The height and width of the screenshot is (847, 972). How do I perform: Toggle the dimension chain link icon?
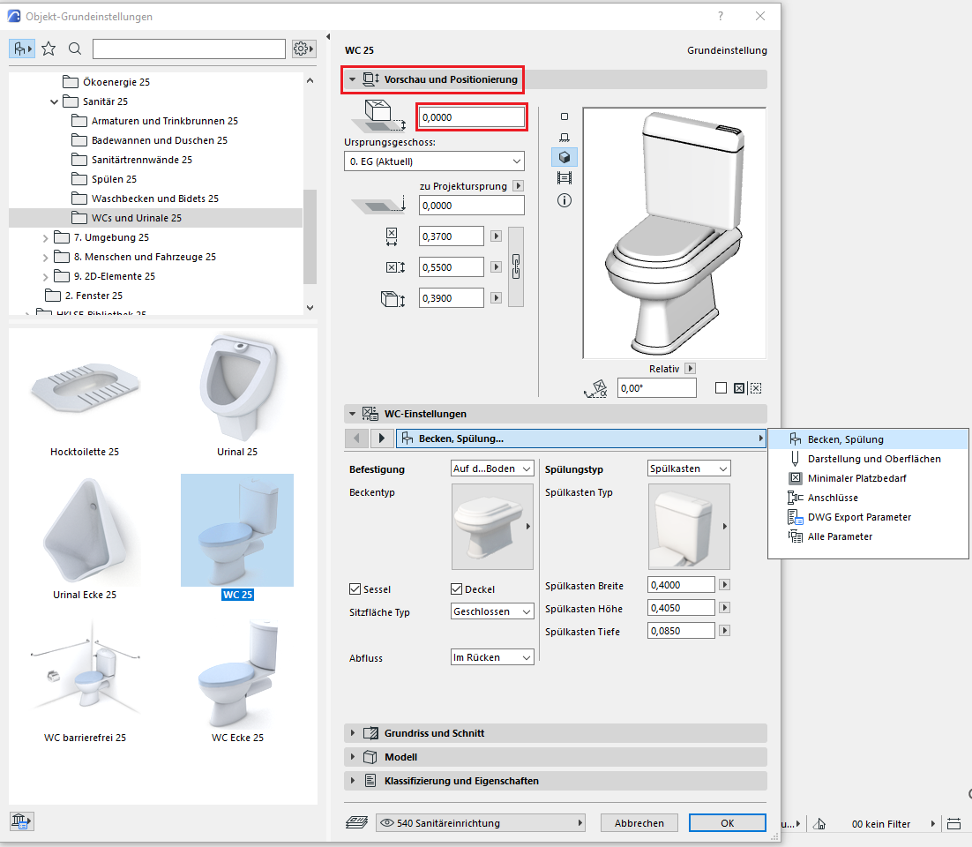pos(515,267)
